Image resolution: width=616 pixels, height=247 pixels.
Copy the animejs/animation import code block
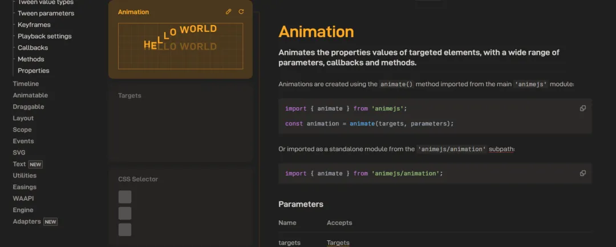[582, 173]
